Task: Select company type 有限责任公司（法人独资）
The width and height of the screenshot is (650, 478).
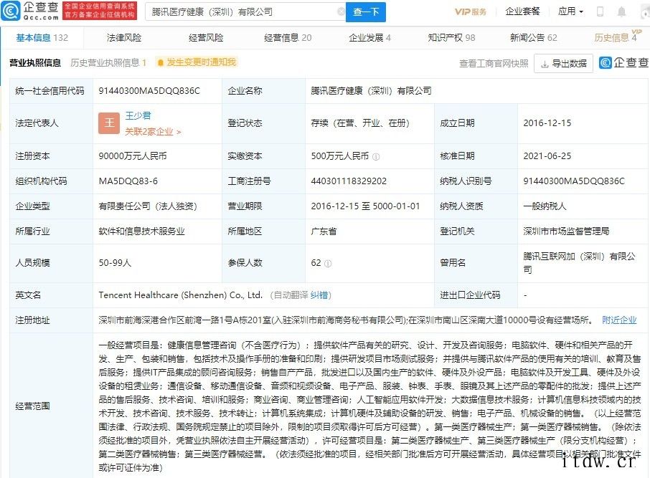Action: point(148,206)
